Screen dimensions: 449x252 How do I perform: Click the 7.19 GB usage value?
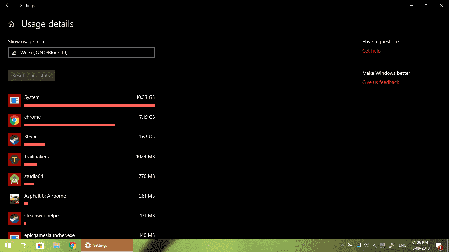tap(147, 117)
